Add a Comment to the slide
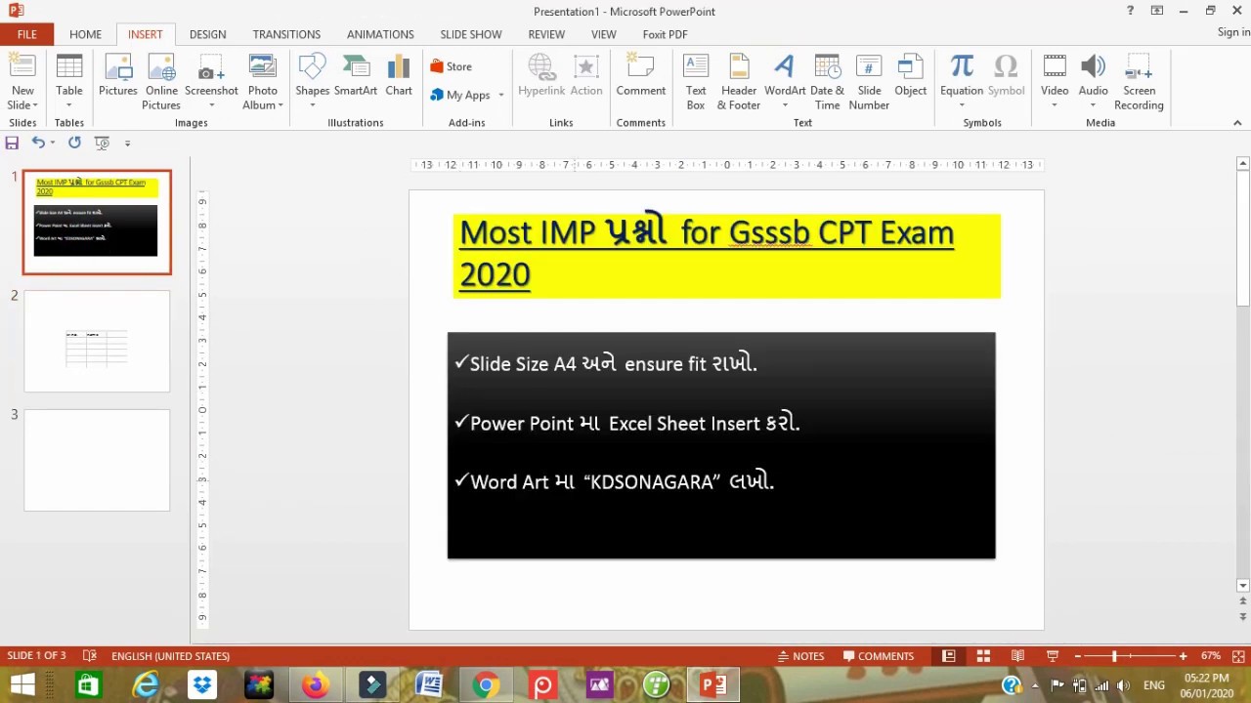 point(640,76)
